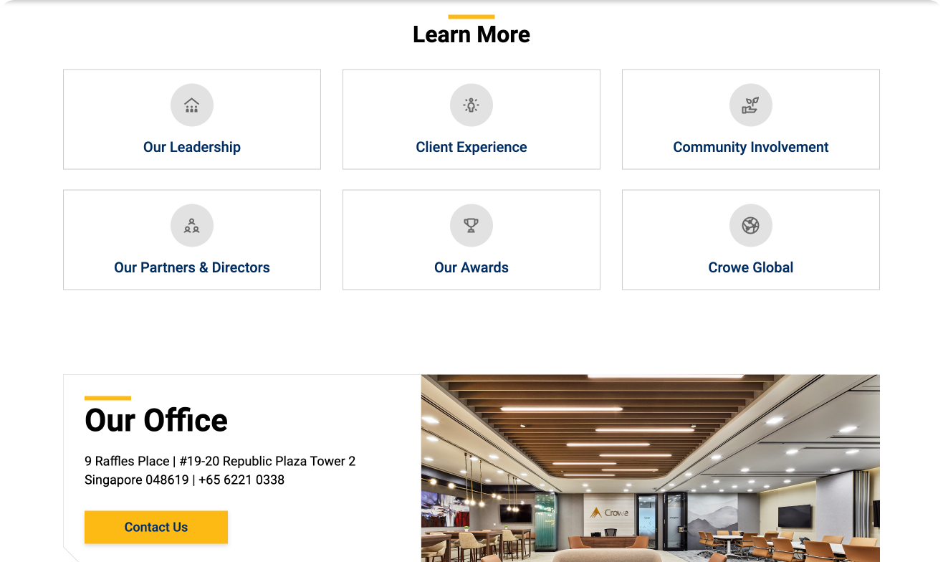View the Our Awards page
This screenshot has width=943, height=562.
click(471, 267)
